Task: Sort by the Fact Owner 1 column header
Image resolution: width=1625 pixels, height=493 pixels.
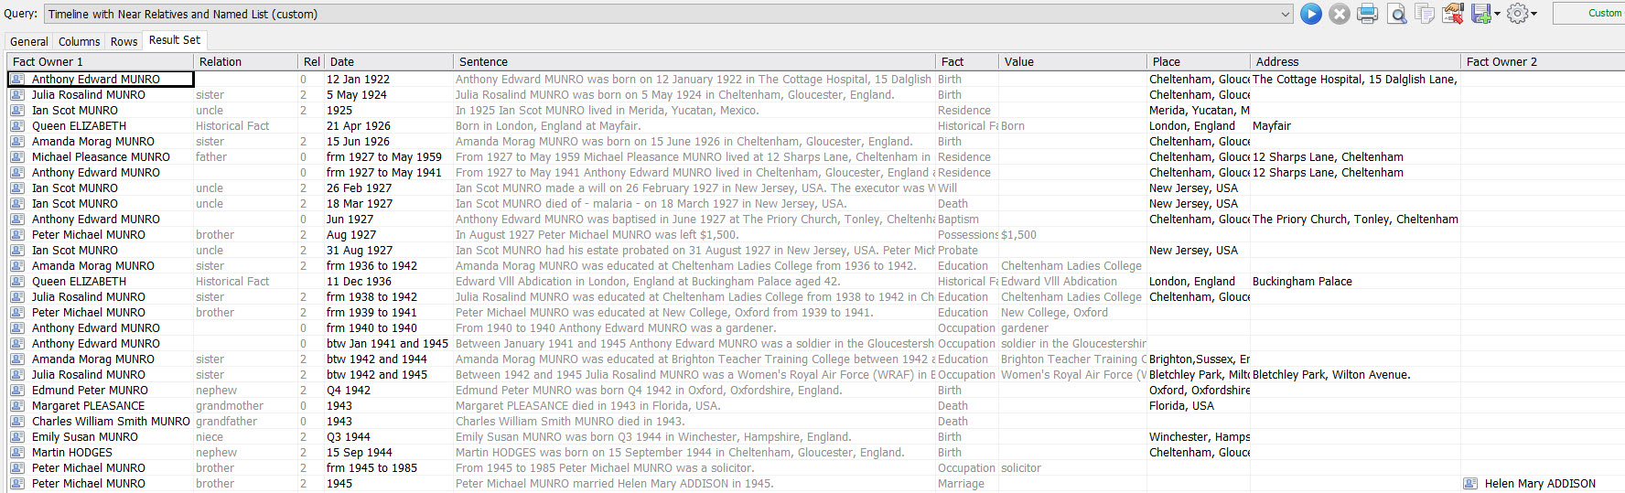Action: (101, 61)
